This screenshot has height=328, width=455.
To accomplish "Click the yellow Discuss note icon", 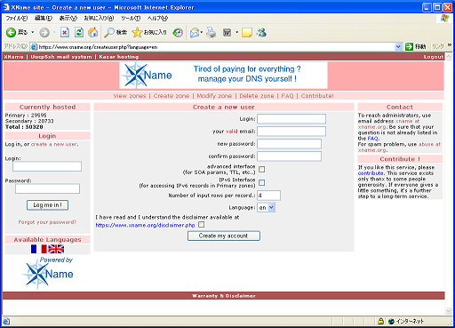I will 247,32.
